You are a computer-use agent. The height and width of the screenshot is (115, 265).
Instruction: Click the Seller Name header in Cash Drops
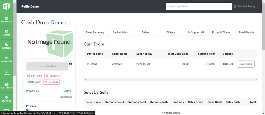coord(120,54)
